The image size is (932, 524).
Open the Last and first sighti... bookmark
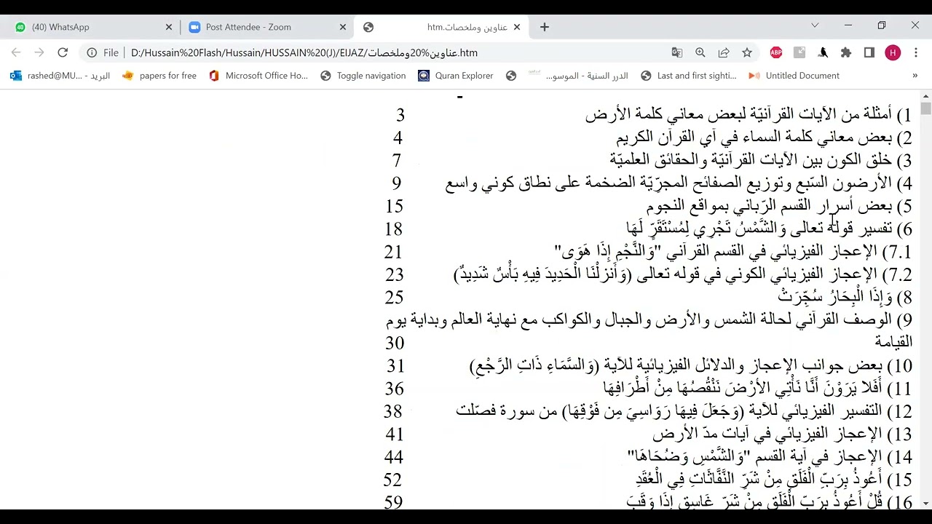[x=688, y=76]
